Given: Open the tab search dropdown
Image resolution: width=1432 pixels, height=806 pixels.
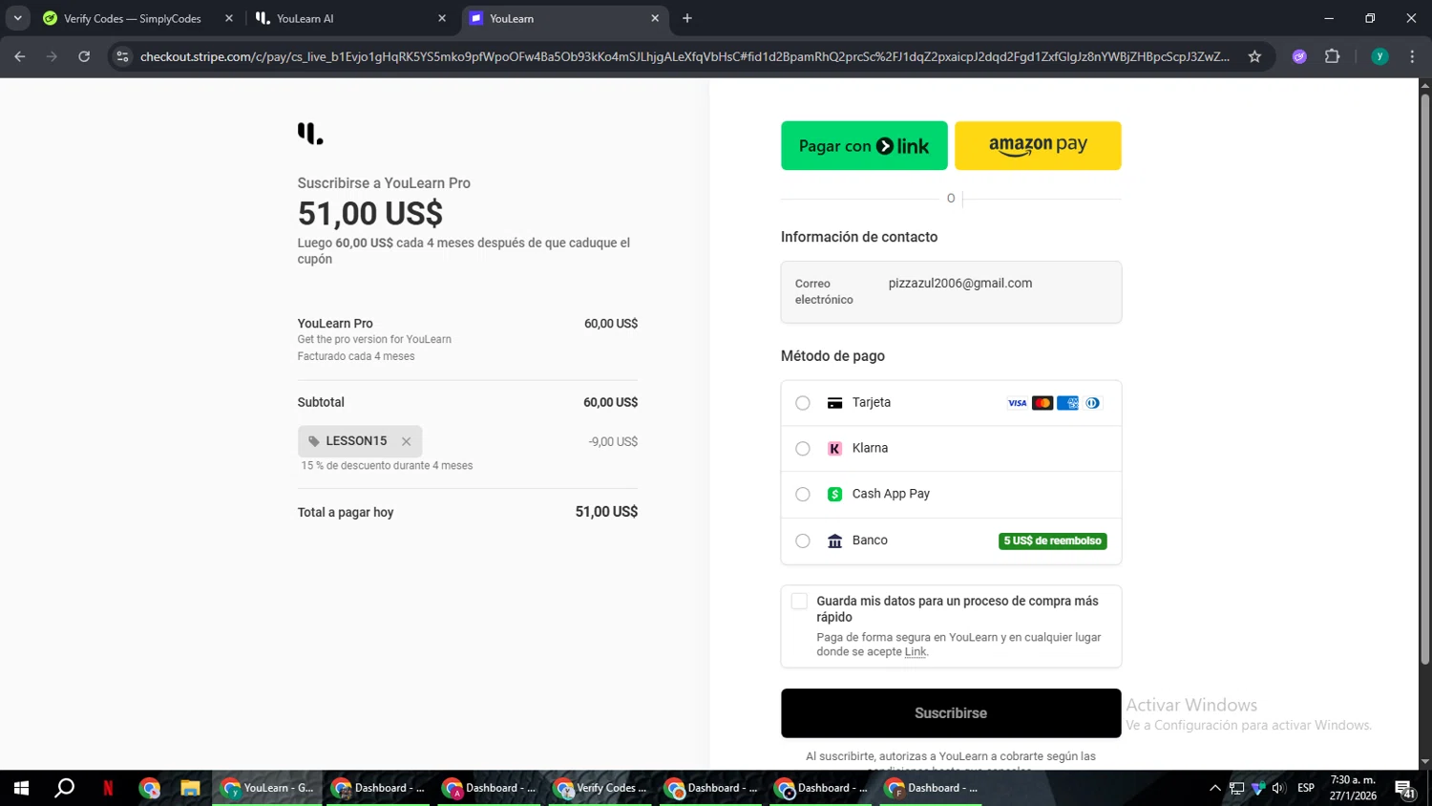Looking at the screenshot, I should click(17, 18).
